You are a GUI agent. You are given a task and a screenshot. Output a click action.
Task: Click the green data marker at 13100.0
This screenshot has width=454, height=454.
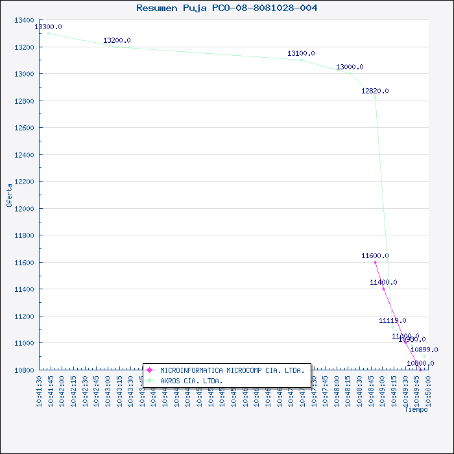click(x=301, y=60)
